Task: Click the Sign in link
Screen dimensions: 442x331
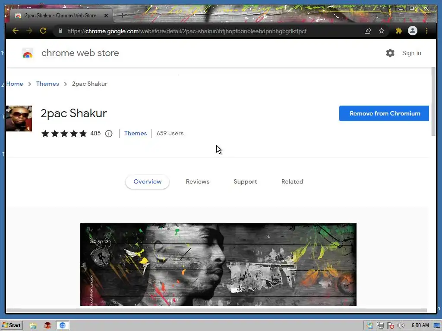Action: [411, 53]
